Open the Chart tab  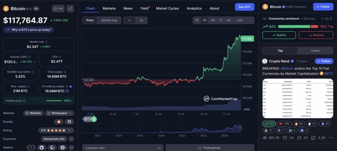click(91, 8)
